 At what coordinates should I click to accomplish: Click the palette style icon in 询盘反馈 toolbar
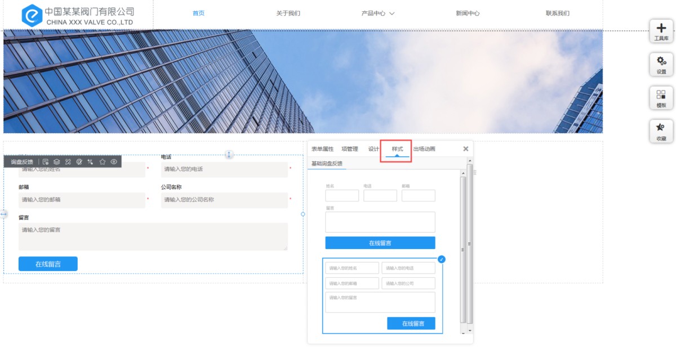click(x=79, y=162)
